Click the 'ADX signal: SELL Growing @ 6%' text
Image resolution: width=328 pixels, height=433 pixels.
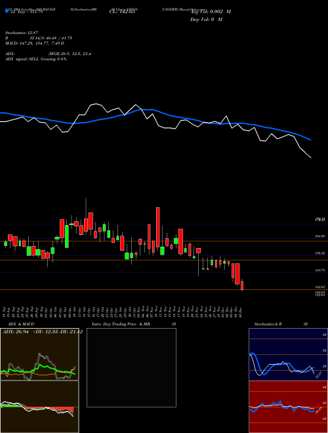point(36,59)
